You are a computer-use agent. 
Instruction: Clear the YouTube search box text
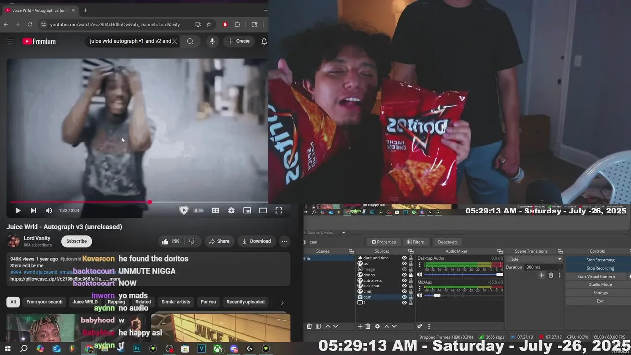(174, 41)
